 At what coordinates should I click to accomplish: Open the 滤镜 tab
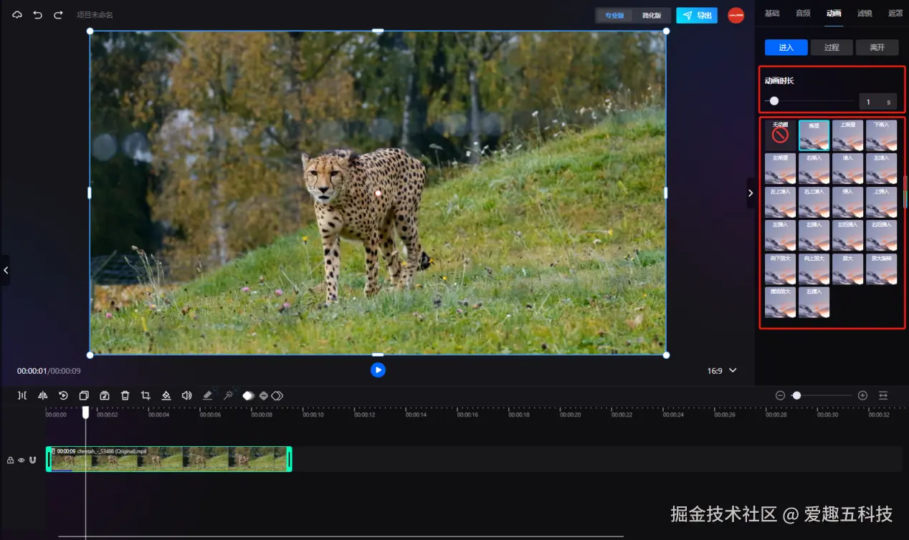865,13
